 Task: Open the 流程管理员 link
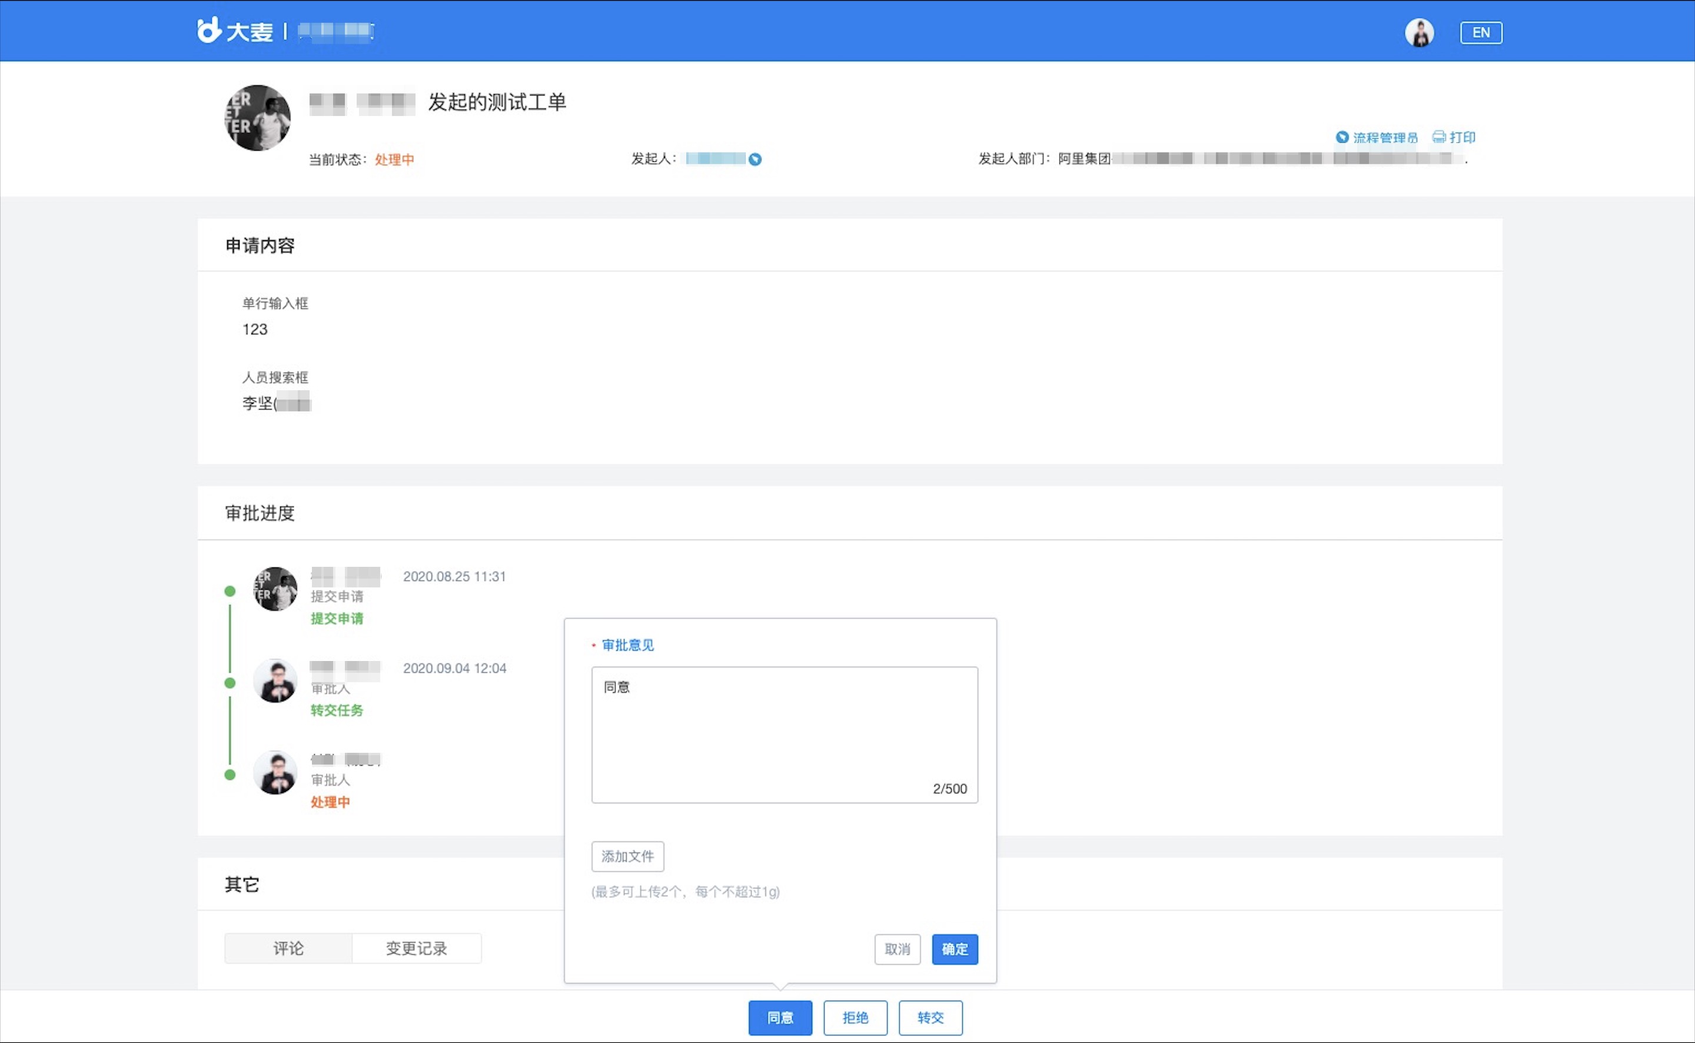click(1385, 137)
